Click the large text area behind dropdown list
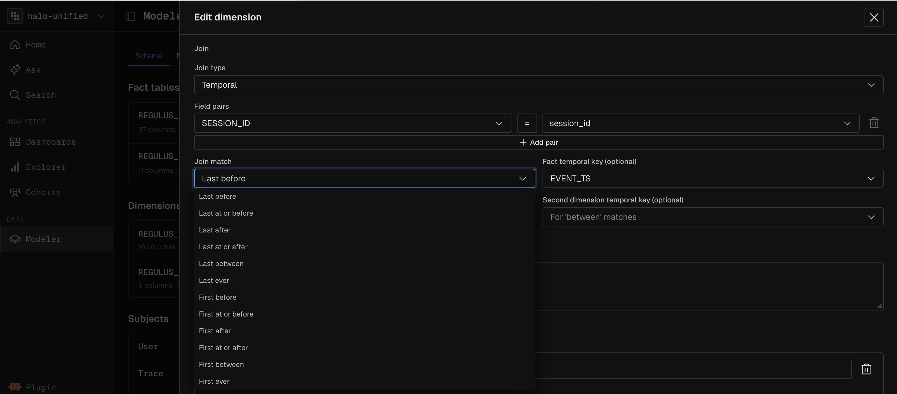Image resolution: width=897 pixels, height=394 pixels. (709, 286)
